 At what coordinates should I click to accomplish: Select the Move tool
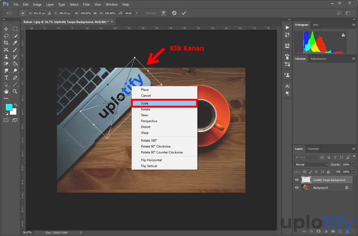click(x=6, y=29)
